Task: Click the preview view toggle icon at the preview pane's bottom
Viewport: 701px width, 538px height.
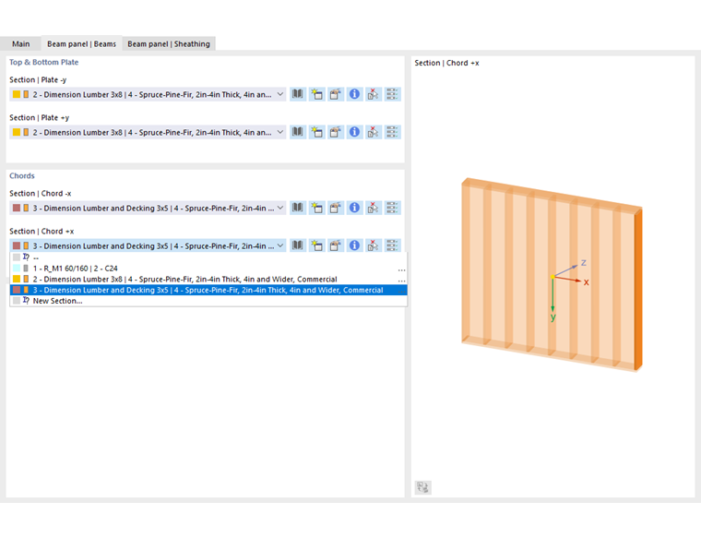Action: coord(423,487)
